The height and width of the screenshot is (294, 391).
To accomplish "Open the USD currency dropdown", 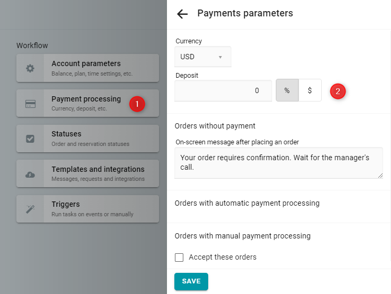I will [x=203, y=57].
